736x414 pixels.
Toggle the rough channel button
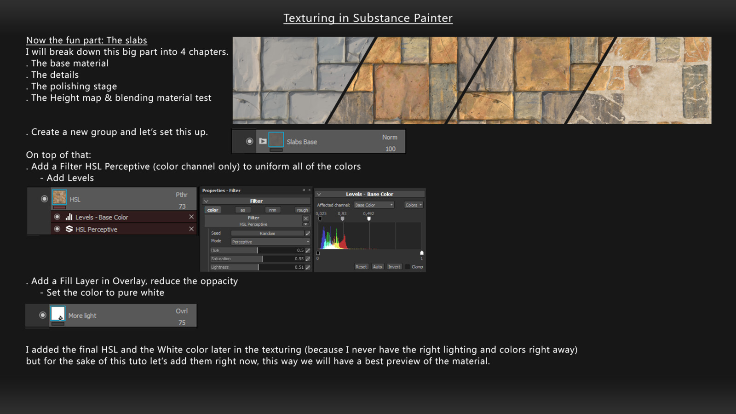(x=302, y=210)
